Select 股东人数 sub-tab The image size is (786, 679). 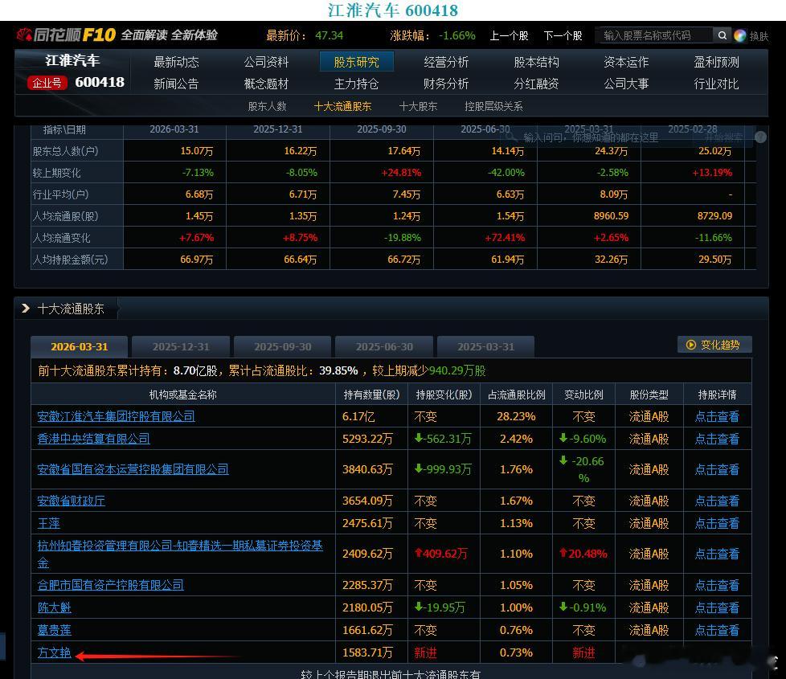tap(267, 106)
